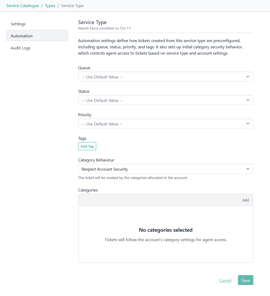Go back to Types breadcrumb
The width and height of the screenshot is (270, 296).
[x=50, y=6]
